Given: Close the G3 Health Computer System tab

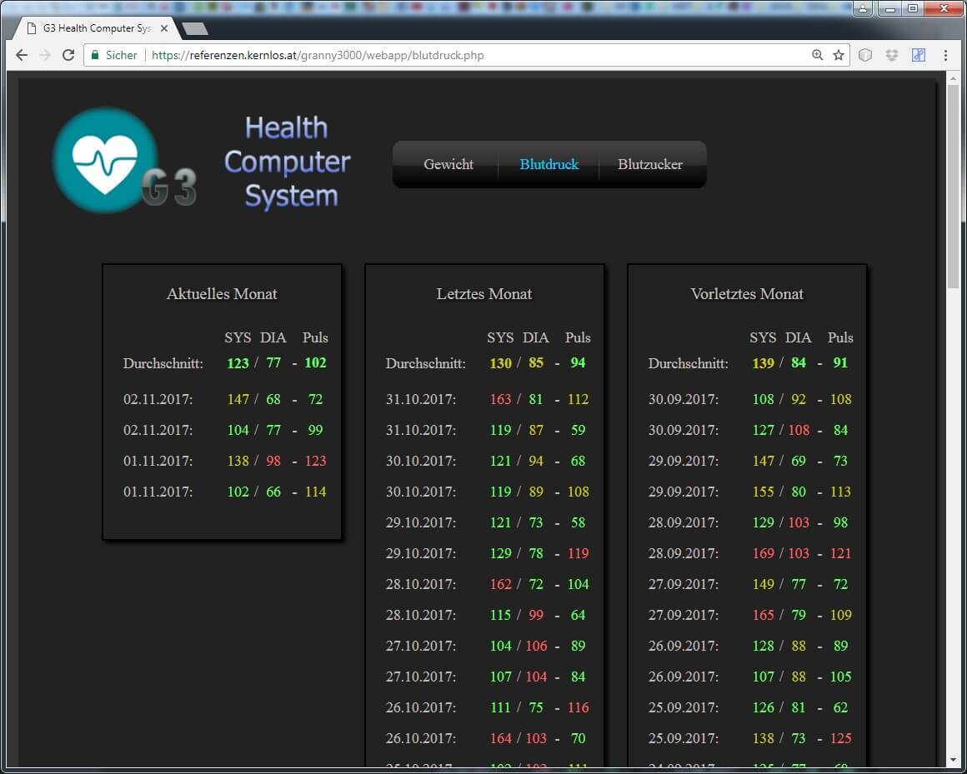Looking at the screenshot, I should [x=164, y=28].
